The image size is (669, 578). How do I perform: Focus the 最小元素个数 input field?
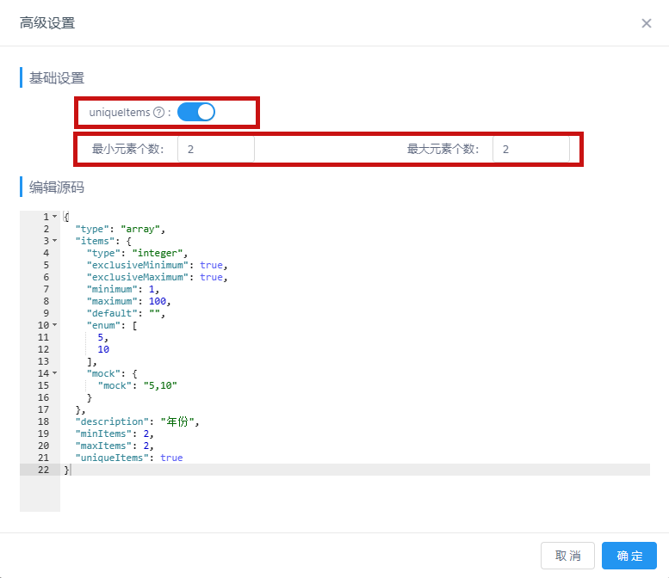pyautogui.click(x=215, y=149)
